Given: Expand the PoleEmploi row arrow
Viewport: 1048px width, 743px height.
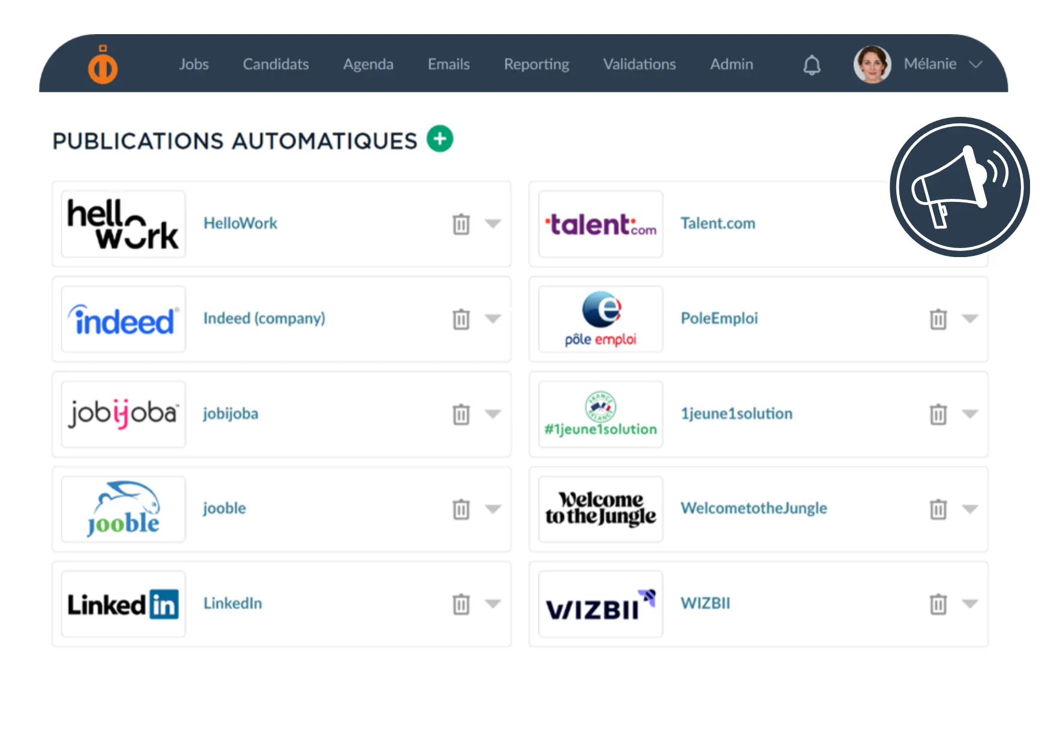Looking at the screenshot, I should (x=970, y=318).
